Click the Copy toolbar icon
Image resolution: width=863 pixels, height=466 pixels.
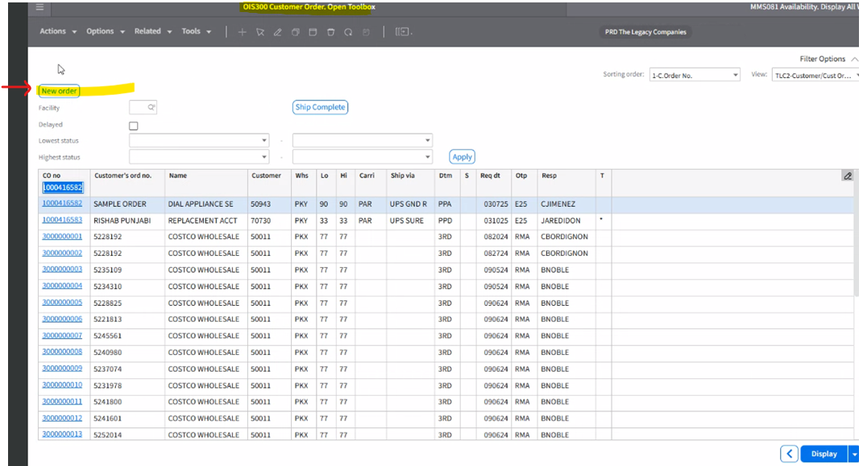point(295,32)
